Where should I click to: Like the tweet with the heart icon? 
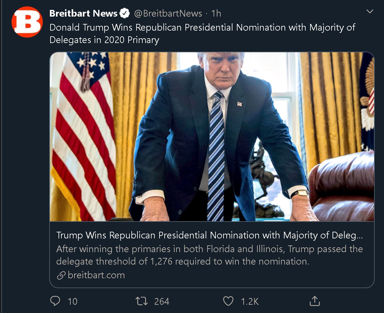click(228, 301)
